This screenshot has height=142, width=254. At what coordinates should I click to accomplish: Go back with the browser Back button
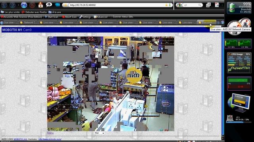pyautogui.click(x=4, y=5)
